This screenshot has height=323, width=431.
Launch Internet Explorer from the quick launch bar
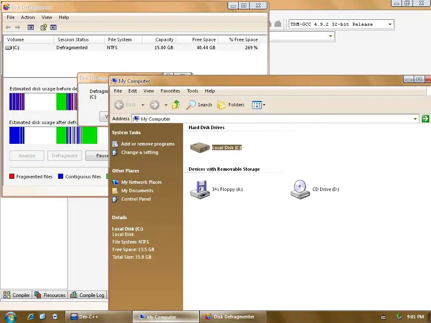(31, 316)
